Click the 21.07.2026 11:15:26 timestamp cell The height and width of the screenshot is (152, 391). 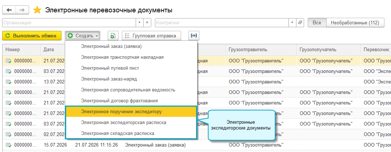[96, 145]
